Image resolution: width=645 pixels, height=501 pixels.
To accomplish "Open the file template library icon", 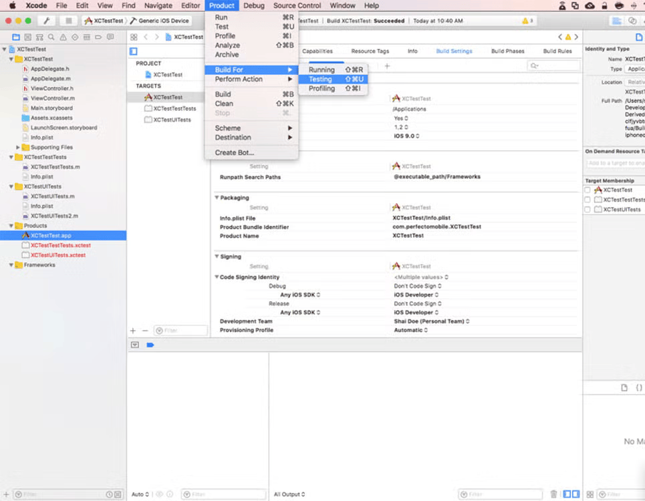I will point(624,387).
